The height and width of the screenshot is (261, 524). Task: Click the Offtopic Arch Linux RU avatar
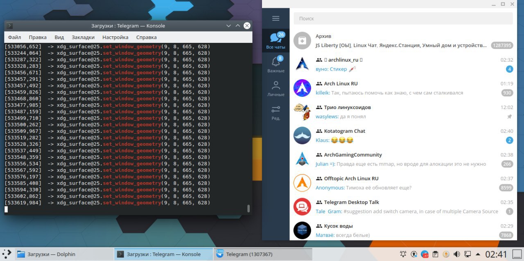click(x=302, y=183)
